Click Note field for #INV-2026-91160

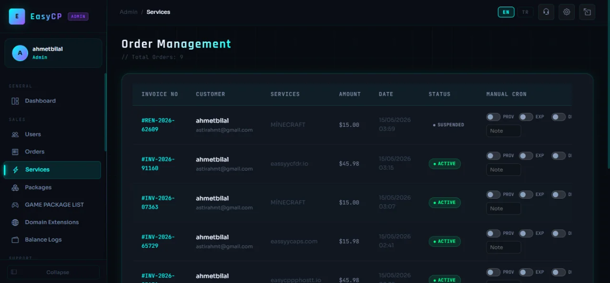click(504, 170)
